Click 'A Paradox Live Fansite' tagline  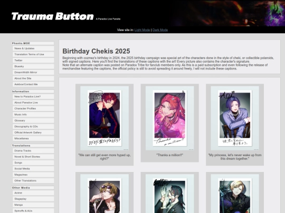[108, 19]
